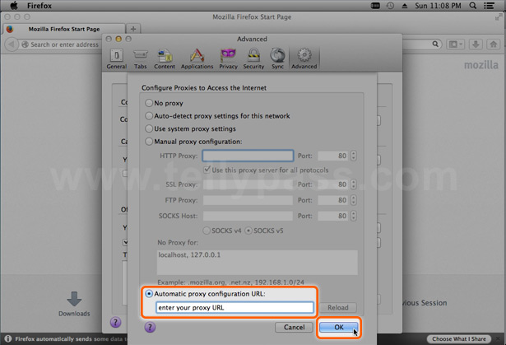Click OK to confirm proxy settings
This screenshot has width=506, height=345.
click(338, 327)
